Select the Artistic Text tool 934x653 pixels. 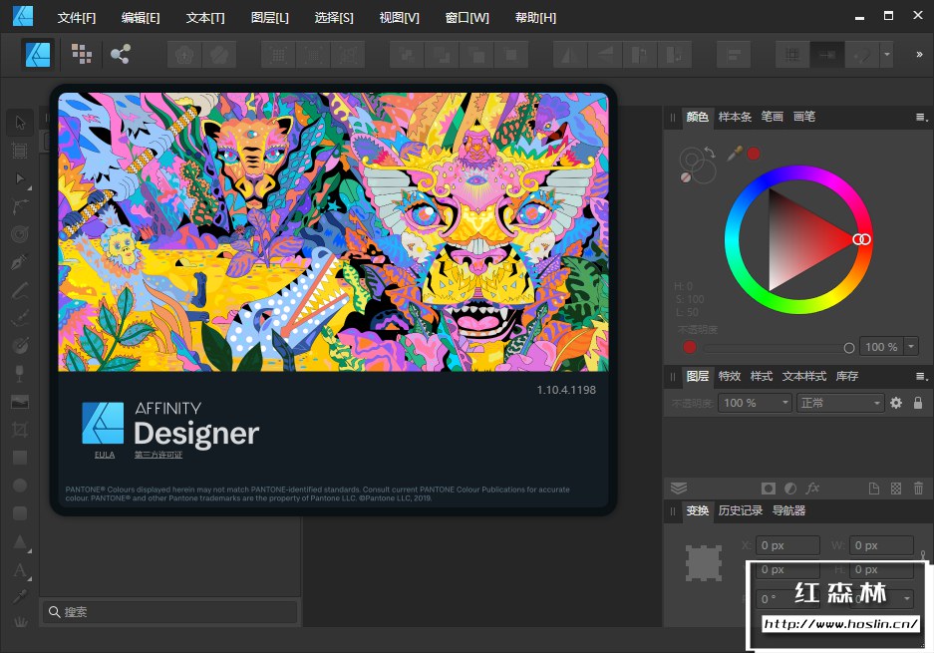(20, 569)
